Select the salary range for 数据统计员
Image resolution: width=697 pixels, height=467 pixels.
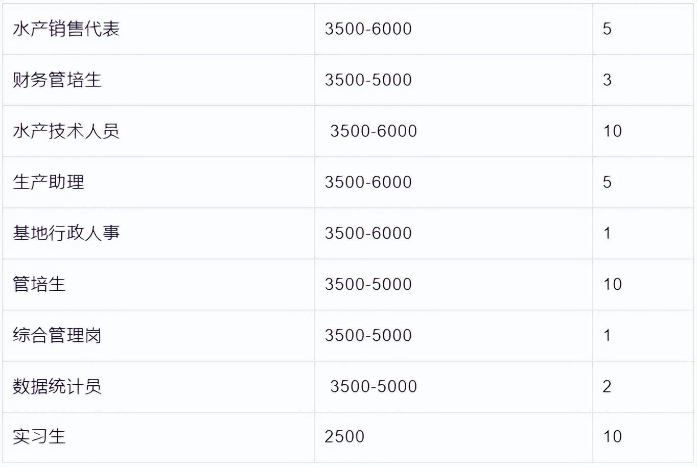374,387
